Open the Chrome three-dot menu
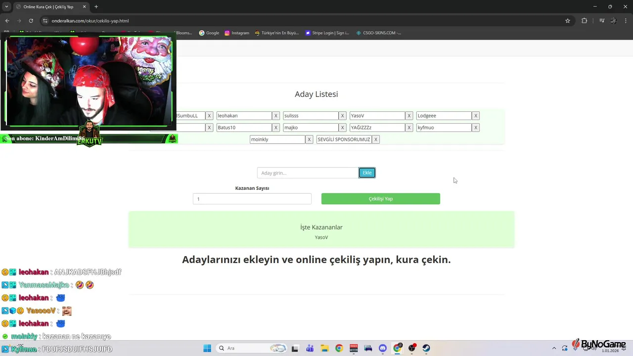The width and height of the screenshot is (633, 356). [x=626, y=21]
